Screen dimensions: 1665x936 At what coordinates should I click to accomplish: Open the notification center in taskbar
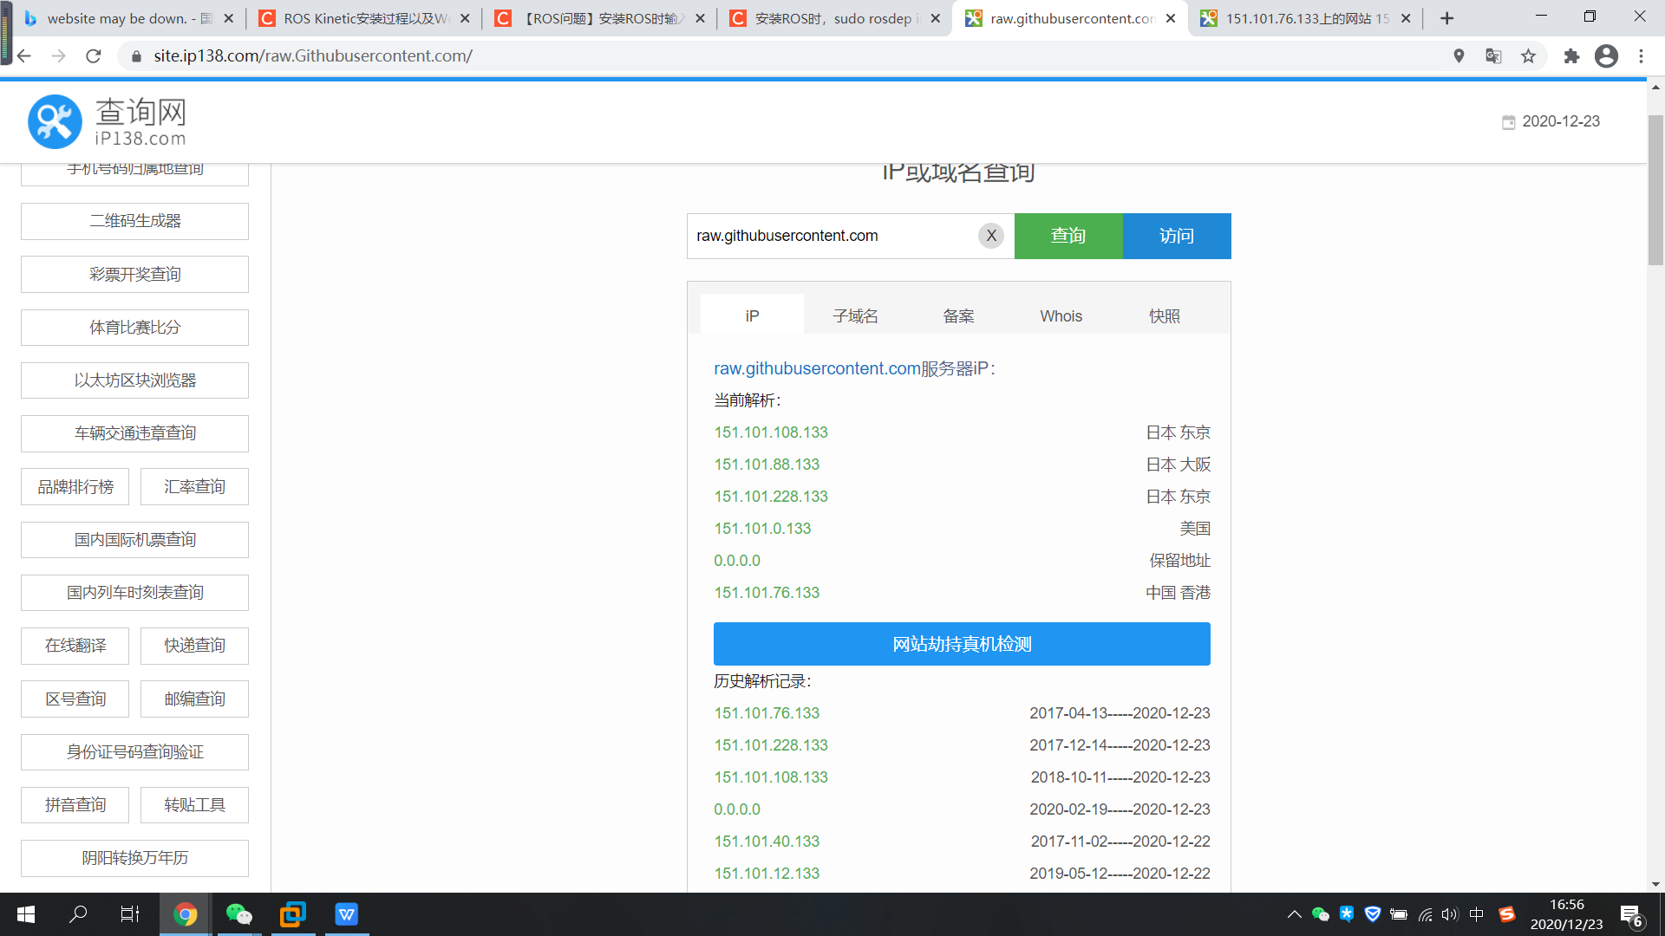click(x=1631, y=915)
